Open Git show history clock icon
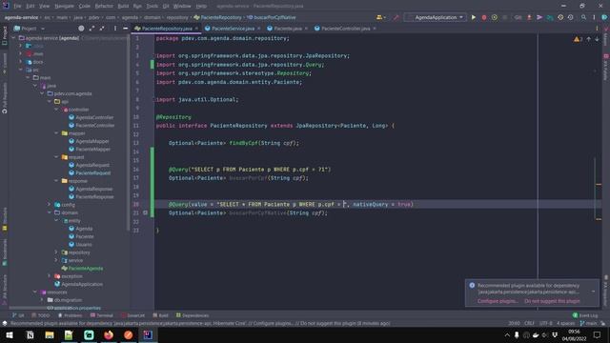 [x=560, y=17]
